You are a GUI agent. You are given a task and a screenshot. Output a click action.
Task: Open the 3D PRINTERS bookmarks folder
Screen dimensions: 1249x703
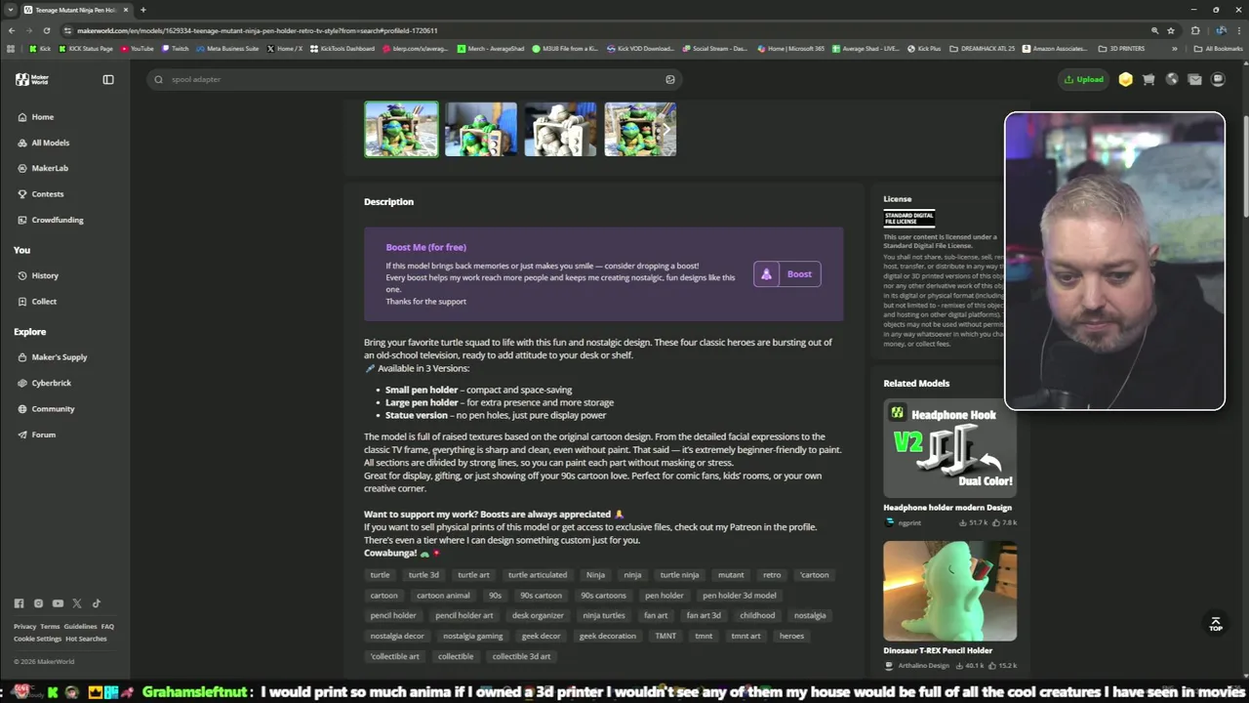(x=1121, y=48)
